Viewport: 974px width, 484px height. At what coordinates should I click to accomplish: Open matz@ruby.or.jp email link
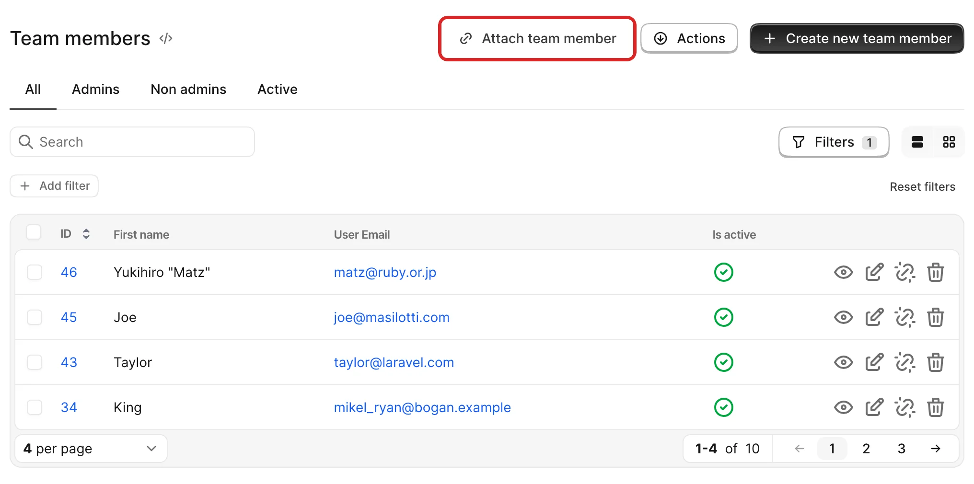[x=385, y=272]
